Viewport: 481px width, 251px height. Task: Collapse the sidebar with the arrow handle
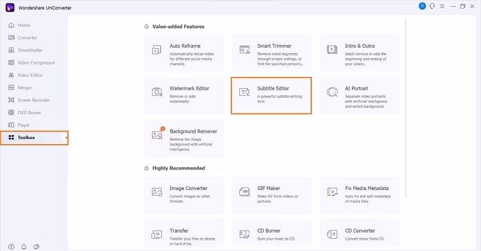click(x=66, y=137)
